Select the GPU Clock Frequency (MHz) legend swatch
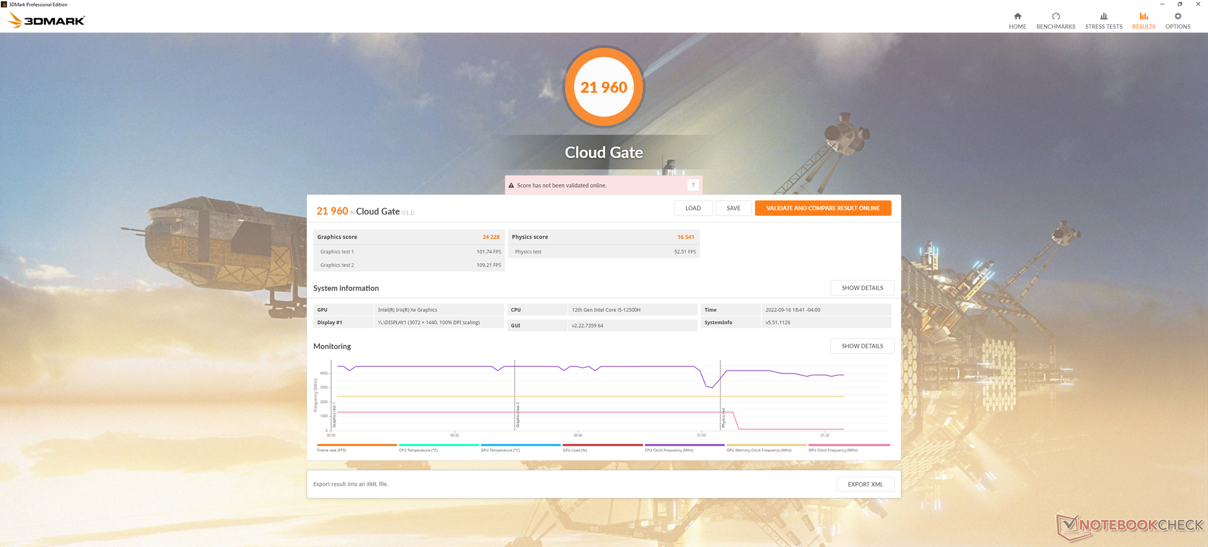 click(849, 445)
